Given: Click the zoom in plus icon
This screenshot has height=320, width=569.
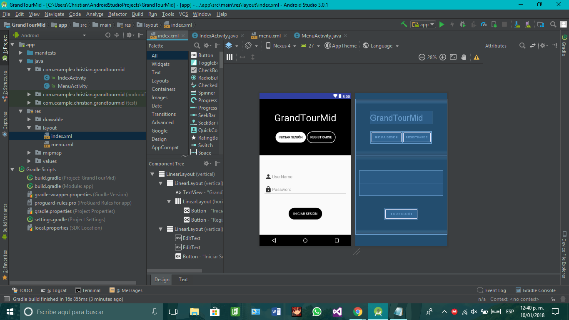Looking at the screenshot, I should coord(443,57).
